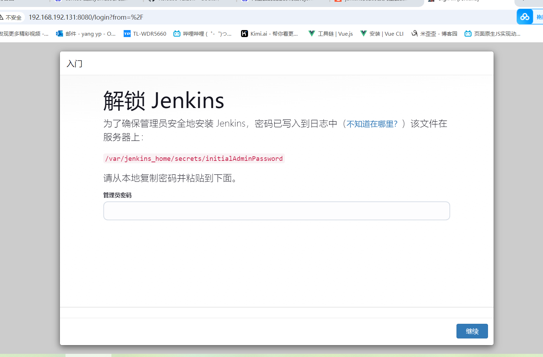543x357 pixels.
Task: Click the 解锁 Jenkins heading
Action: (x=164, y=101)
